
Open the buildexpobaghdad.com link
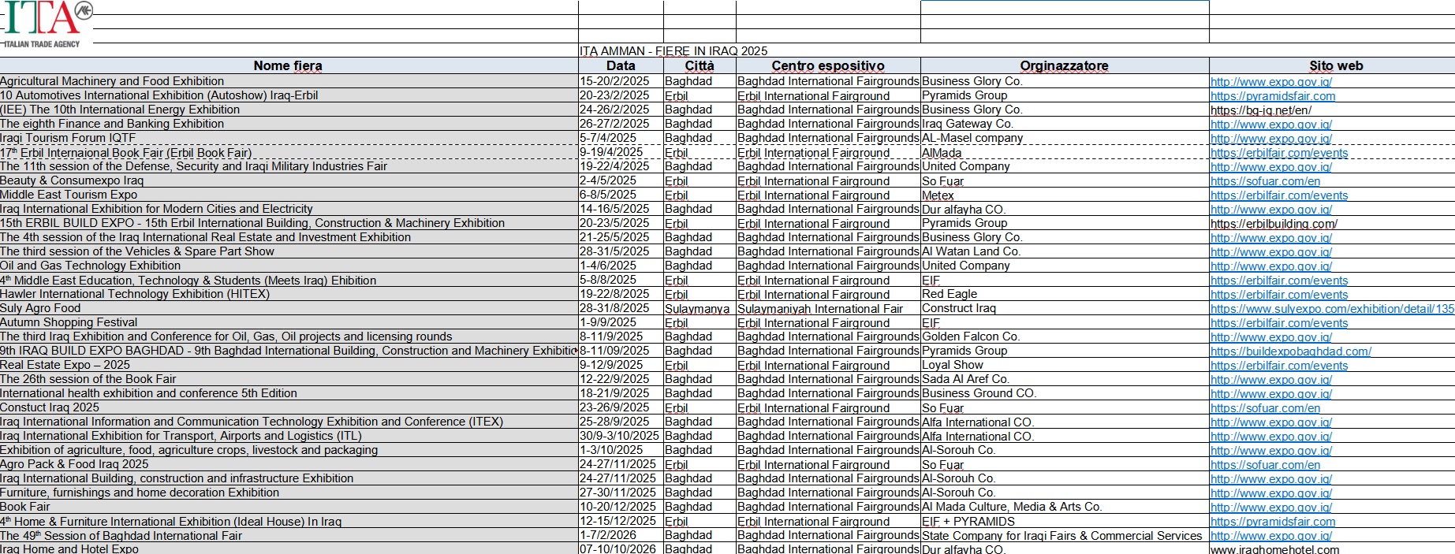[1291, 351]
